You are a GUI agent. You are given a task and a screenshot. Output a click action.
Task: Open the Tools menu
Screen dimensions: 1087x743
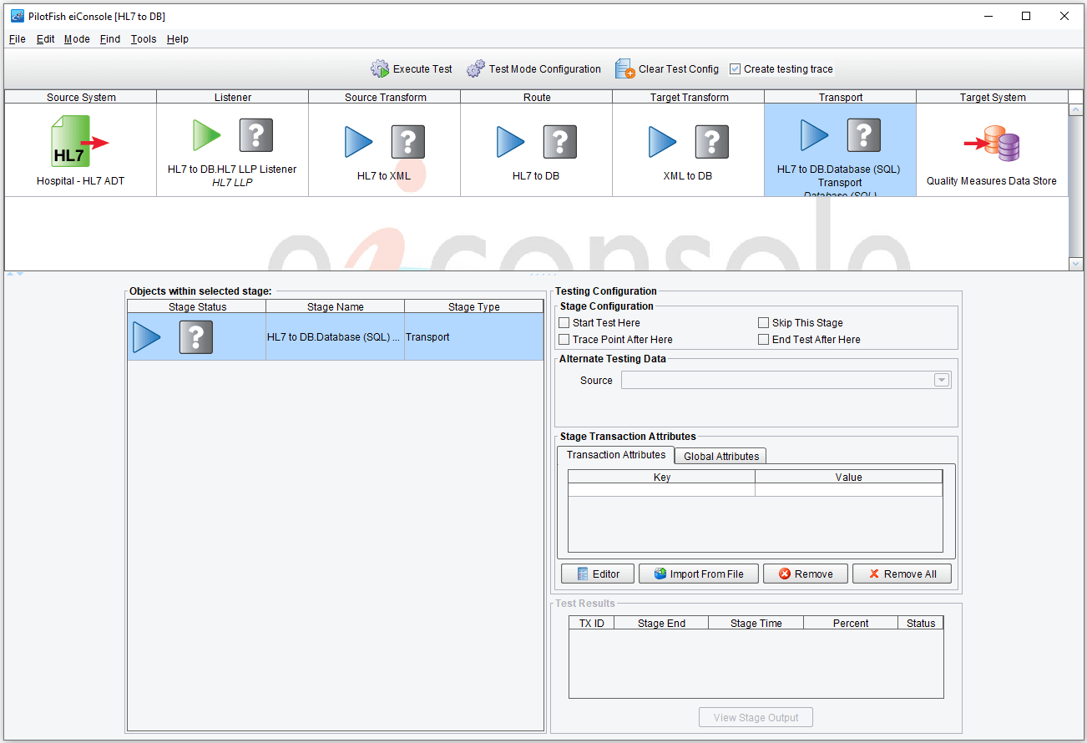click(144, 39)
